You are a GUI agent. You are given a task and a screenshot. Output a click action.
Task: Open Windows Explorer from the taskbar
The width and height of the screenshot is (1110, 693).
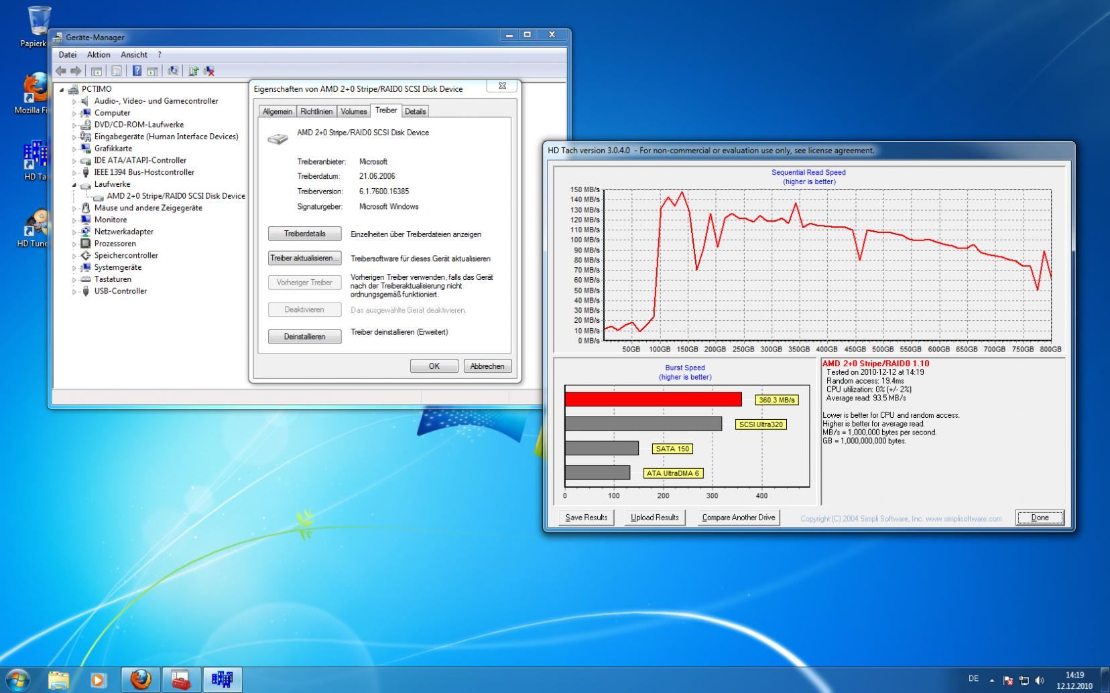click(59, 680)
